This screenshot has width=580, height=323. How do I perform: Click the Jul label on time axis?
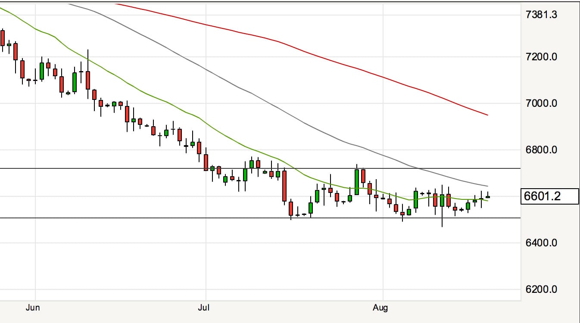tap(204, 307)
